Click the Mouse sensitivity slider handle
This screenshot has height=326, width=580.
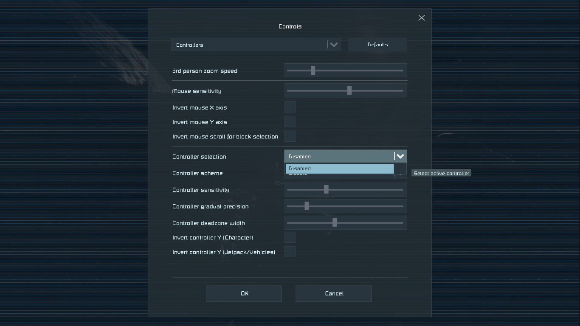(x=349, y=90)
